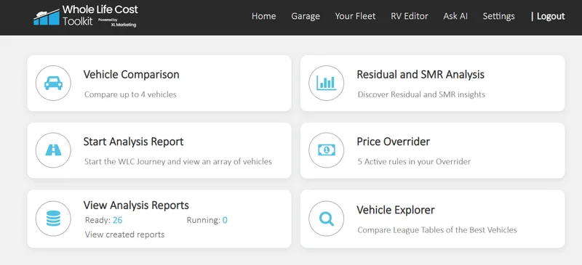Click the Whole Life Cost Toolkit logo
The width and height of the screenshot is (582, 265).
[x=85, y=16]
